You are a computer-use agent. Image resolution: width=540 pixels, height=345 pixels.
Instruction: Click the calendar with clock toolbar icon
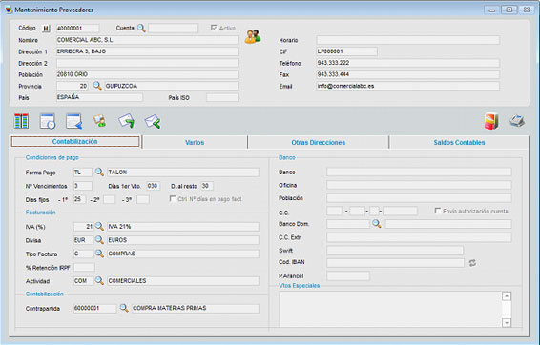tap(48, 121)
